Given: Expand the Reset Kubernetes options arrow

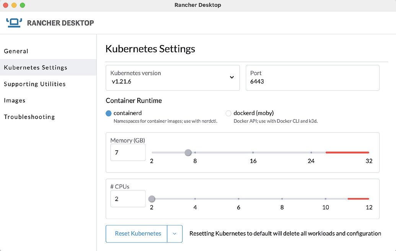Looking at the screenshot, I should coord(174,233).
